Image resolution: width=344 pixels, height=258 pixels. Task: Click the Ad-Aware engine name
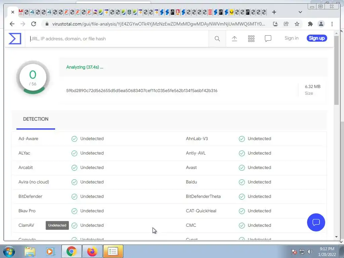click(x=28, y=139)
